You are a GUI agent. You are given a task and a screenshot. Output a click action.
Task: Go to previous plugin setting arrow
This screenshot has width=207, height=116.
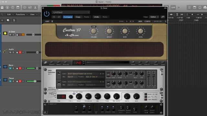pyautogui.click(x=54, y=17)
